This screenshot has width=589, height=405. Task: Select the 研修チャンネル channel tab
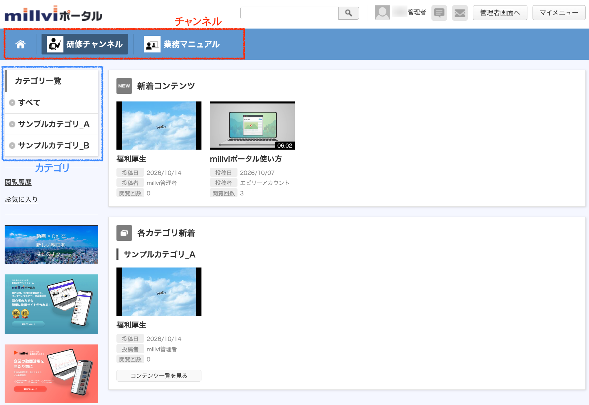click(x=85, y=44)
